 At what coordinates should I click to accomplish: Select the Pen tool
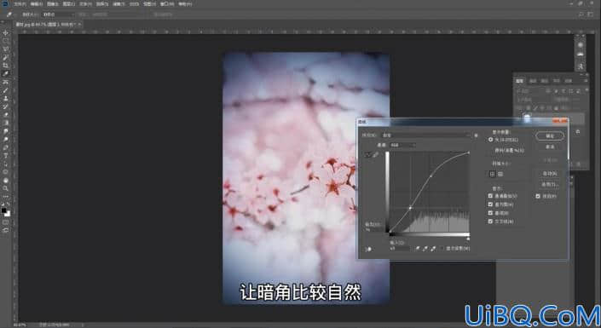click(5, 147)
